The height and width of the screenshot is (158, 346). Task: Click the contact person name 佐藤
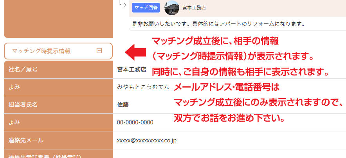[x=123, y=105]
